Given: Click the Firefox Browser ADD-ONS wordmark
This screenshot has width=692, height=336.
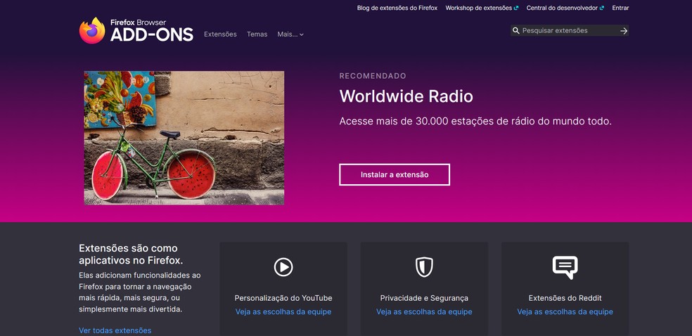Looking at the screenshot, I should click(x=151, y=30).
